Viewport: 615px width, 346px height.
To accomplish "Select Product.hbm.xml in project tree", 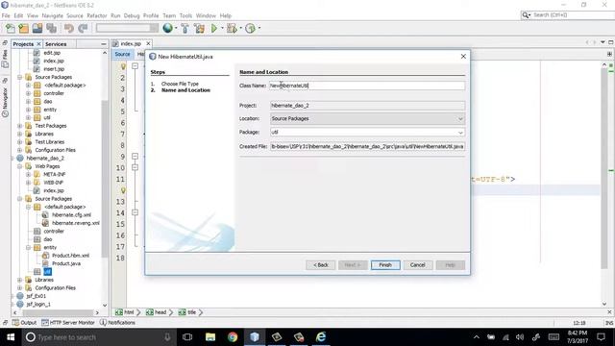I will pyautogui.click(x=70, y=256).
